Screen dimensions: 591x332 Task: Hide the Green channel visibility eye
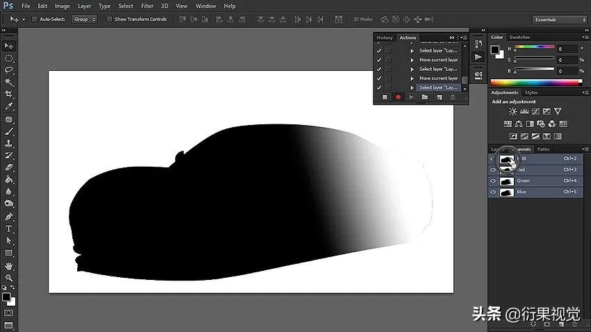point(494,181)
